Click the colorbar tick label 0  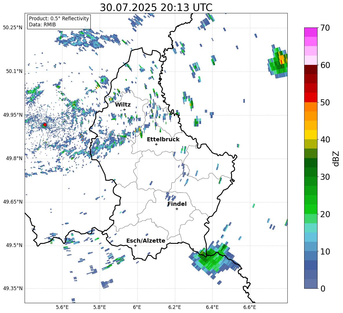(323, 288)
